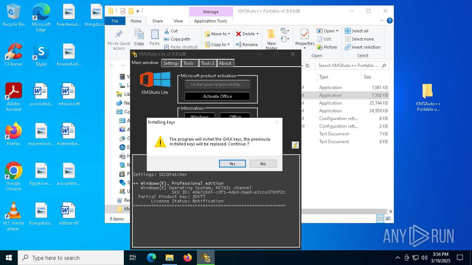472x265 pixels.
Task: Click Paste icon in Explorer ribbon
Action: (x=155, y=37)
